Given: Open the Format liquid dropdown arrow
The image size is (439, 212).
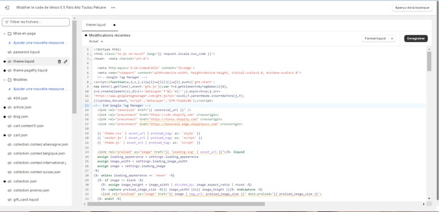Looking at the screenshot, I should (392, 39).
